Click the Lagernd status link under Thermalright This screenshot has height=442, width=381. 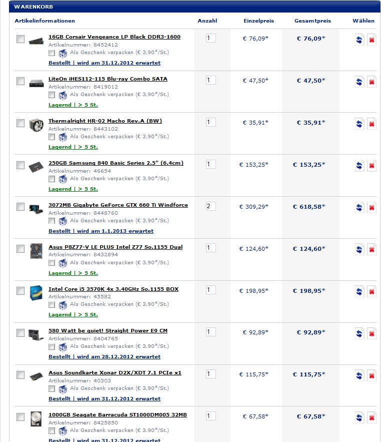coord(73,147)
